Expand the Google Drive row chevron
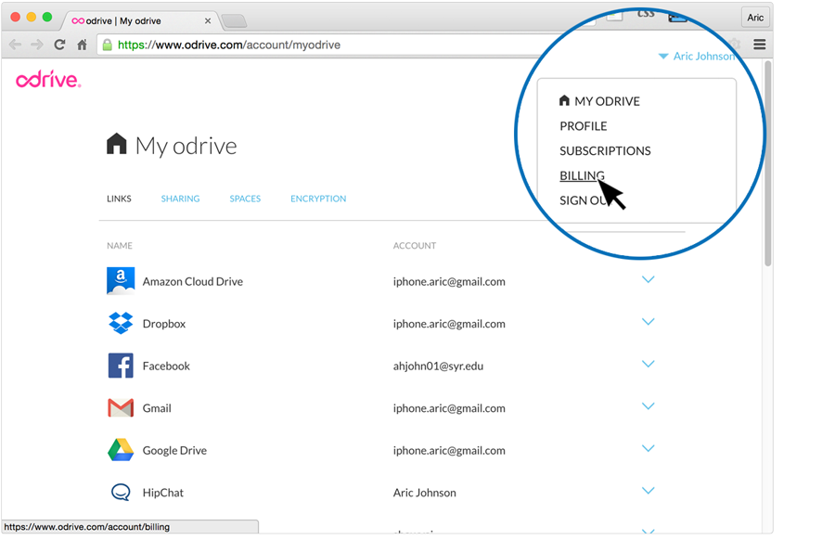This screenshot has height=540, width=835. [x=648, y=448]
